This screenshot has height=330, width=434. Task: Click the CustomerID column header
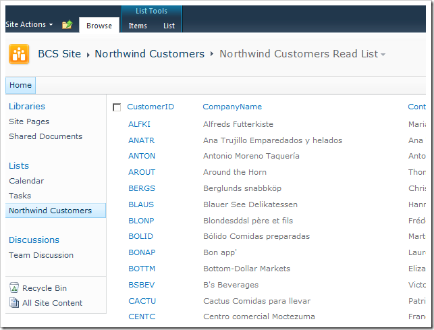point(151,107)
